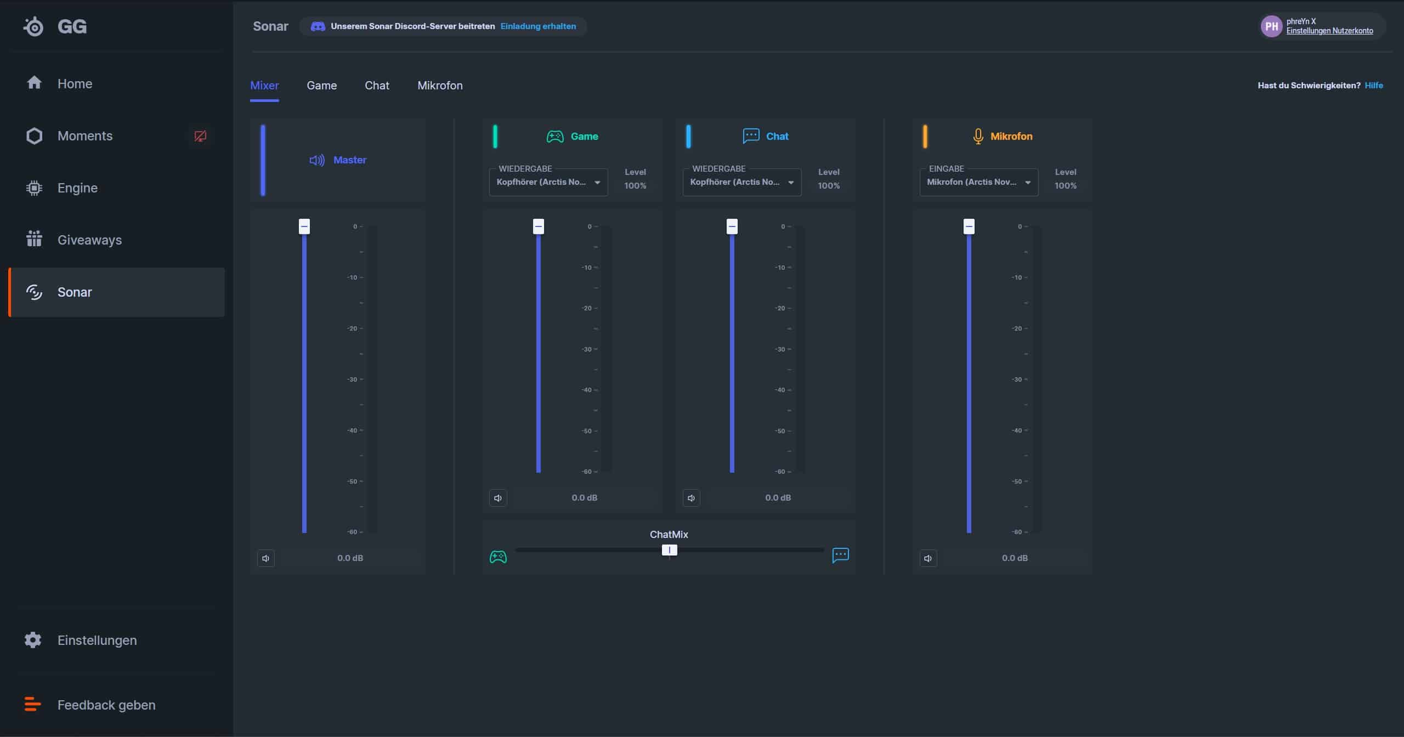Open Game Wiedergabe device dropdown
The image size is (1404, 737).
[x=548, y=182]
